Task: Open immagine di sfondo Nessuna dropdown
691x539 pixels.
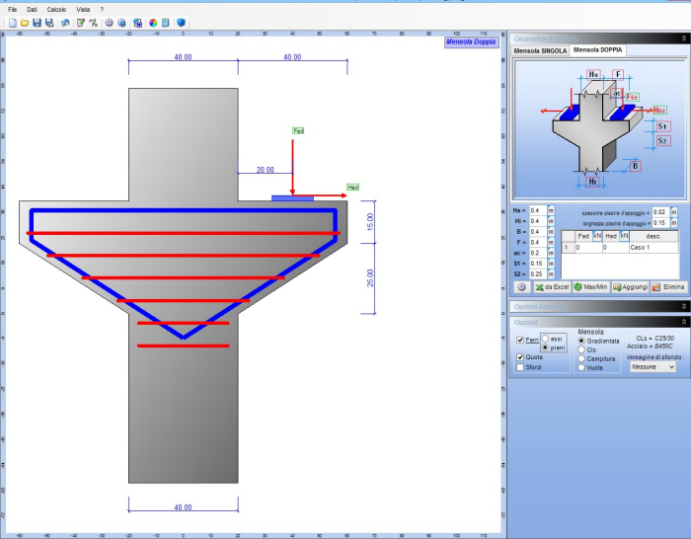Action: [653, 366]
